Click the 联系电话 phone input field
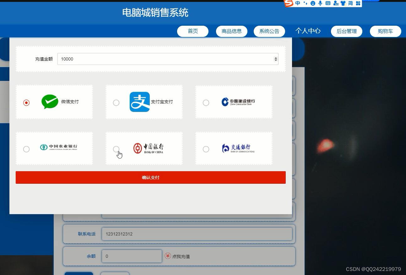This screenshot has height=275, width=406. (x=197, y=234)
